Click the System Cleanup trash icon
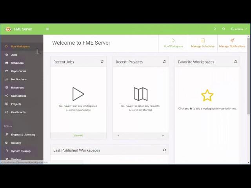Image resolution: width=251 pixels, height=188 pixels. (7, 151)
